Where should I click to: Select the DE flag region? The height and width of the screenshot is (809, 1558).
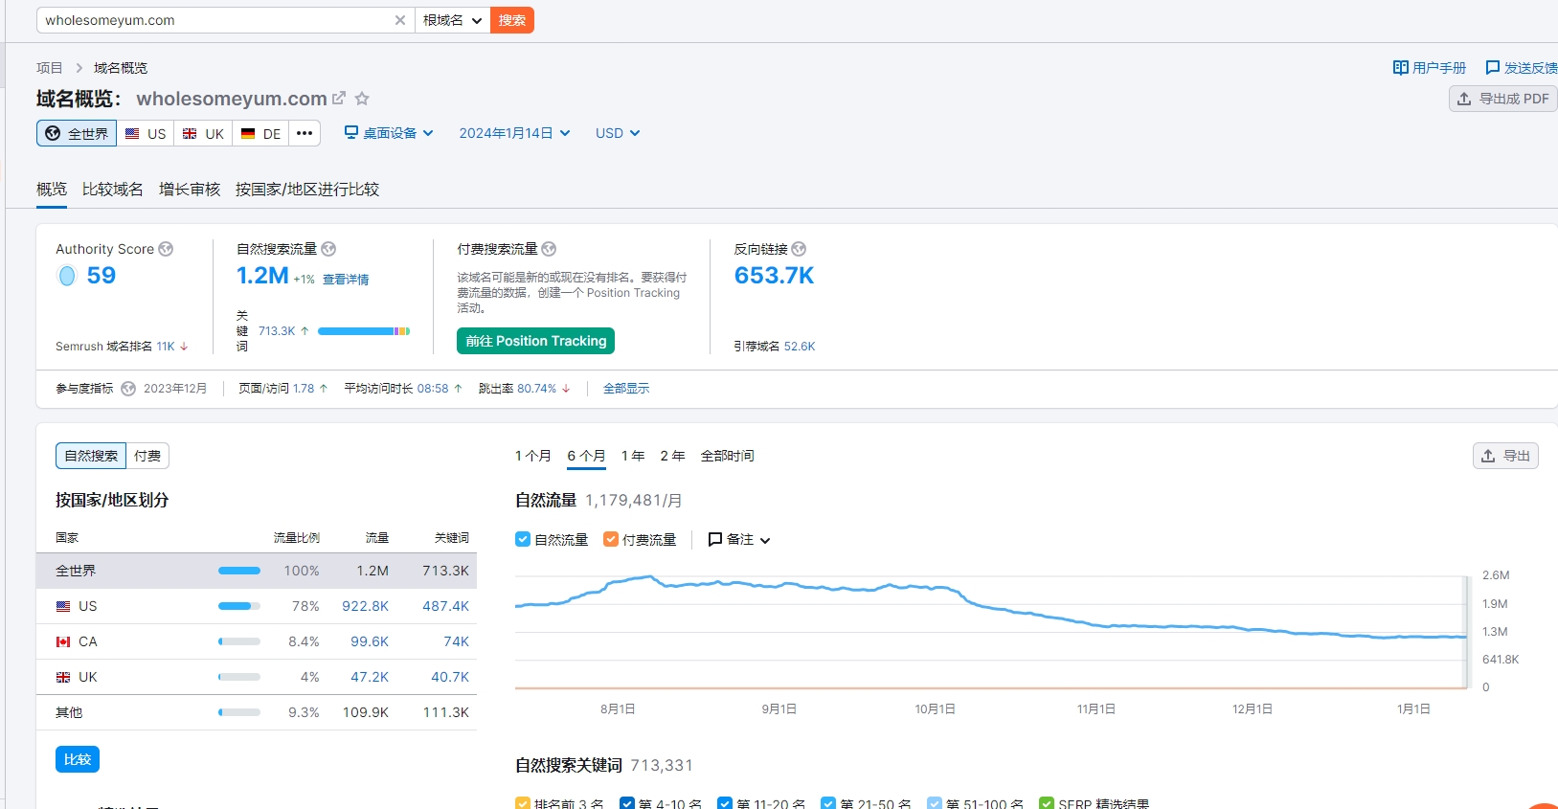click(260, 133)
